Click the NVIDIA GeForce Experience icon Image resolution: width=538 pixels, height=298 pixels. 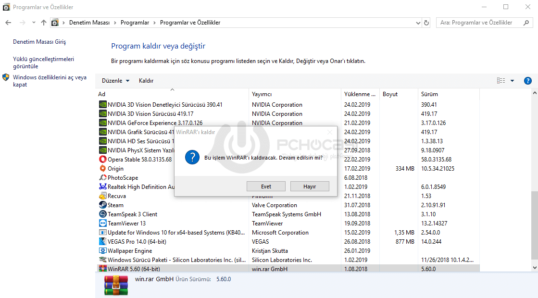coord(102,123)
